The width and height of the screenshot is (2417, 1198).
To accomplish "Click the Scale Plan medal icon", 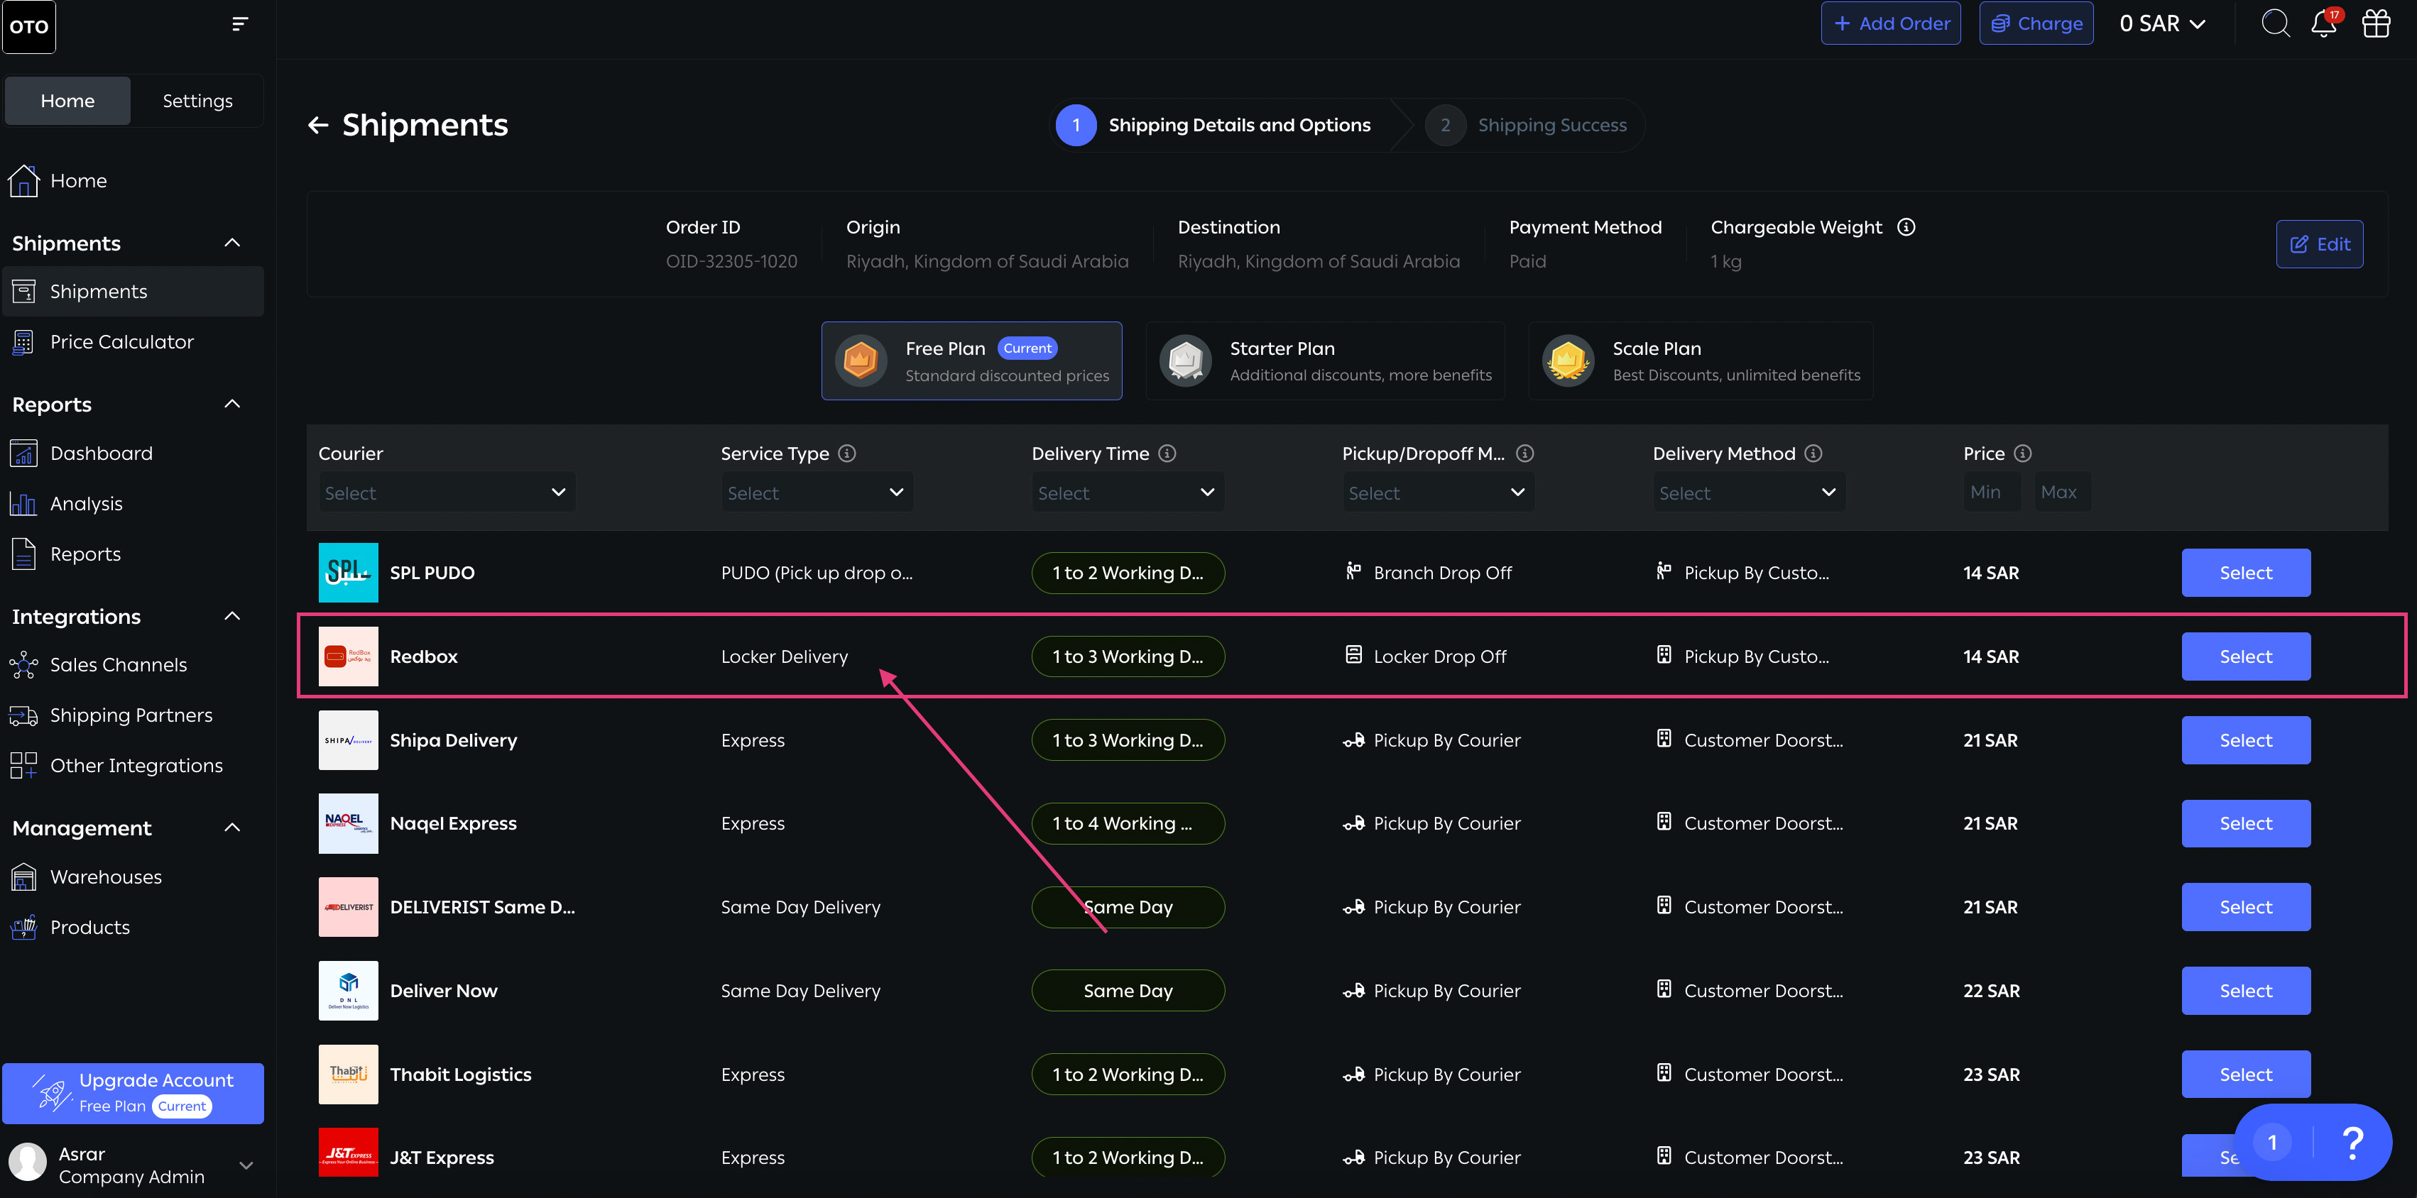I will click(1568, 361).
